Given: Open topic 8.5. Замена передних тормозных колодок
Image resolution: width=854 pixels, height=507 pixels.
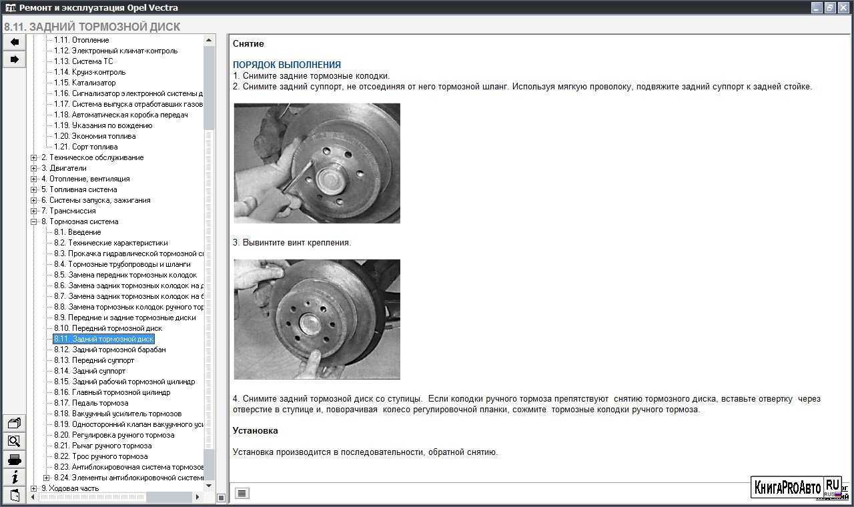Looking at the screenshot, I should [x=126, y=275].
